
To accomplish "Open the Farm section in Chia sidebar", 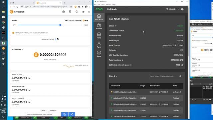I will click(x=99, y=45).
